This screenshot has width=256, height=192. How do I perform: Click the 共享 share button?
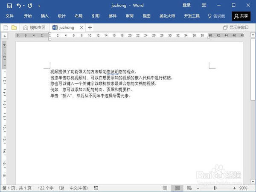tap(241, 16)
